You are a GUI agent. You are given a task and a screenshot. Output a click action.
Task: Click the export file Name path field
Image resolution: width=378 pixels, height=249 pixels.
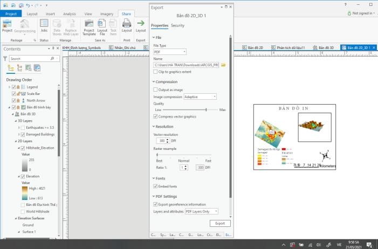pos(187,65)
